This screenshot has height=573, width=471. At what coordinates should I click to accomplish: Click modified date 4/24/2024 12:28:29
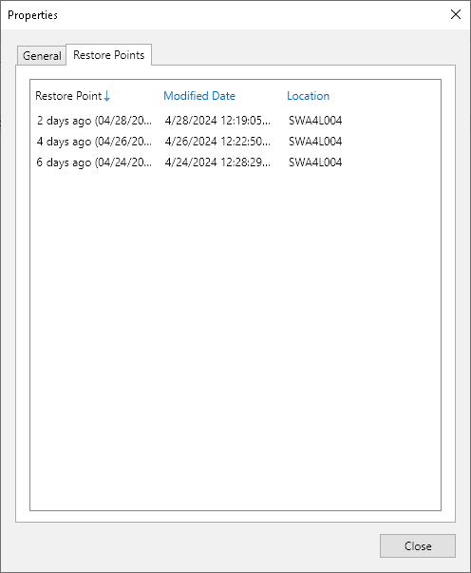click(x=217, y=162)
